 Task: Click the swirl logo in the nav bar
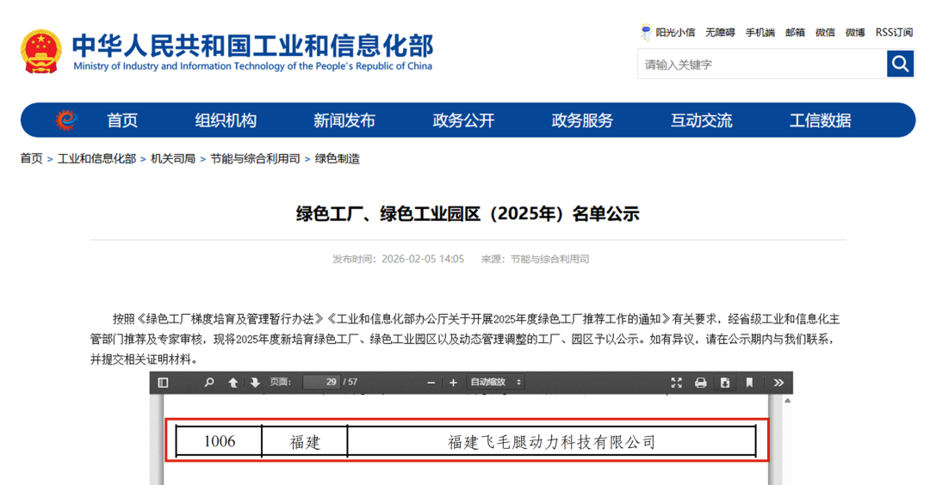pyautogui.click(x=66, y=120)
